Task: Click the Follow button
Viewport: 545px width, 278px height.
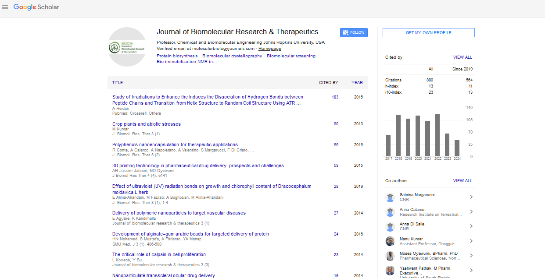Action: [354, 32]
